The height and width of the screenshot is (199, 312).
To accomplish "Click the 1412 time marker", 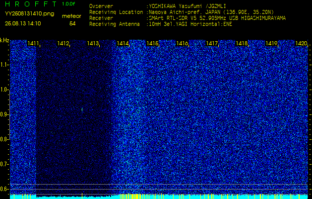I will tap(63, 43).
